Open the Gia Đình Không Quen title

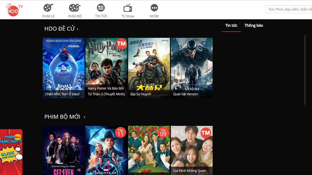(x=190, y=171)
